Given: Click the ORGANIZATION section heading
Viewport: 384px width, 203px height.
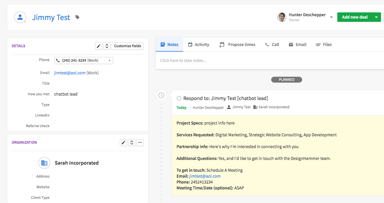Looking at the screenshot, I should pyautogui.click(x=24, y=143).
